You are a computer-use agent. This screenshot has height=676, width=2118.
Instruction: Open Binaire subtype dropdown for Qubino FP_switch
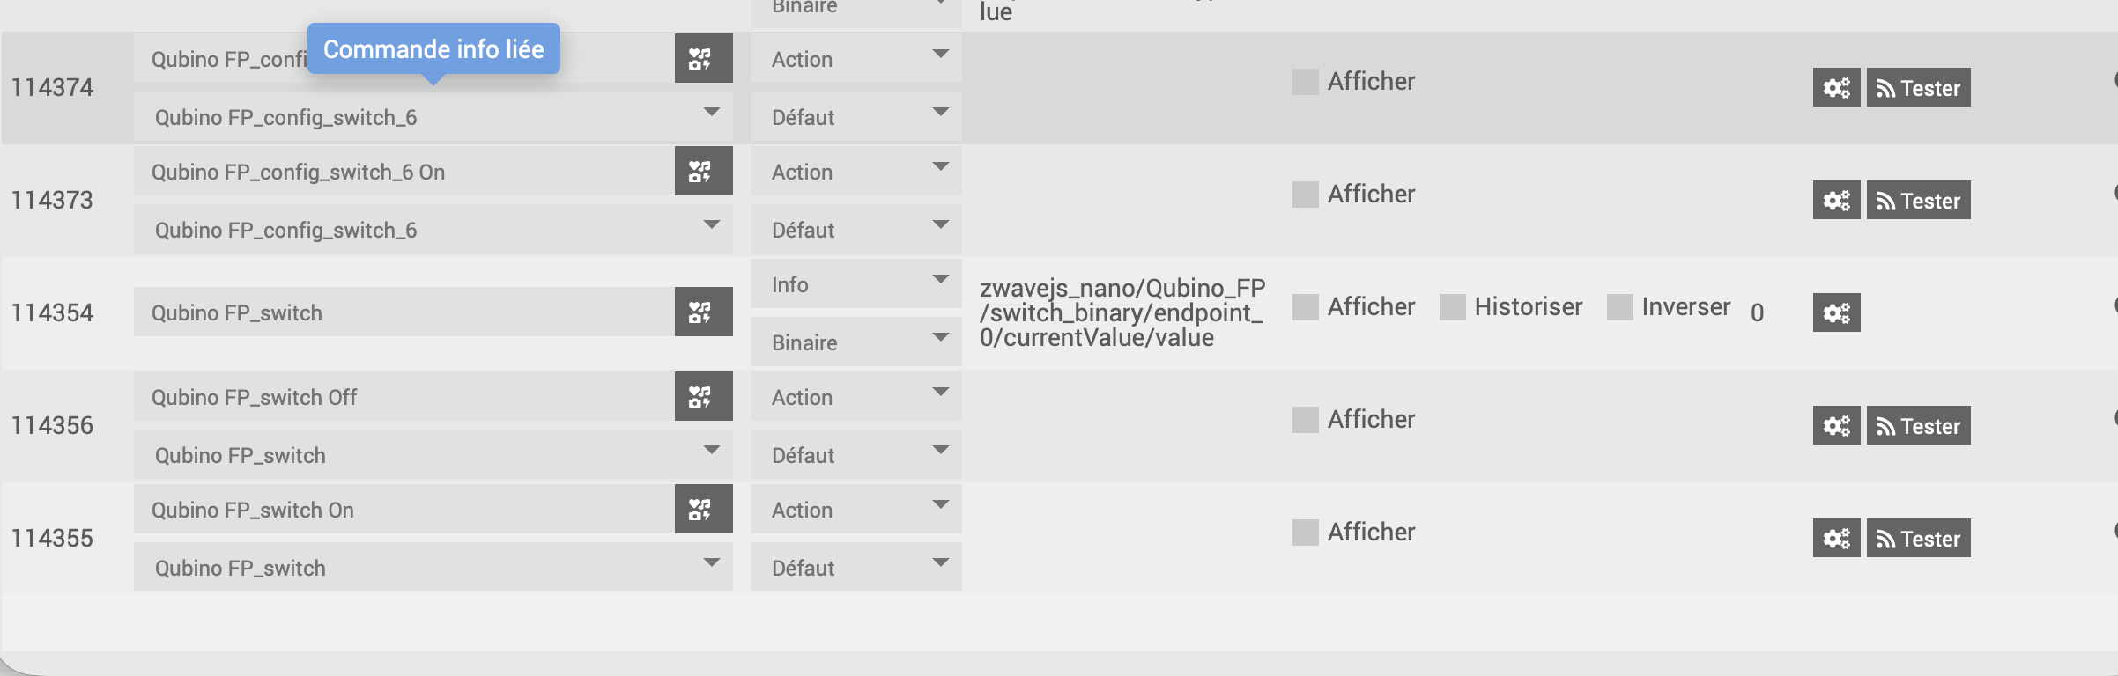pyautogui.click(x=855, y=342)
